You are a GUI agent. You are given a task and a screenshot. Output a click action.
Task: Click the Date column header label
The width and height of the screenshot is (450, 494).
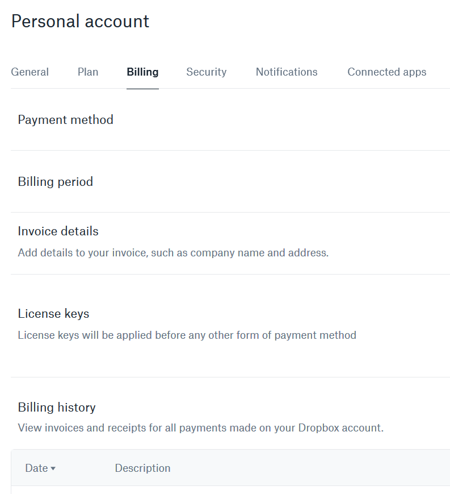click(x=36, y=468)
